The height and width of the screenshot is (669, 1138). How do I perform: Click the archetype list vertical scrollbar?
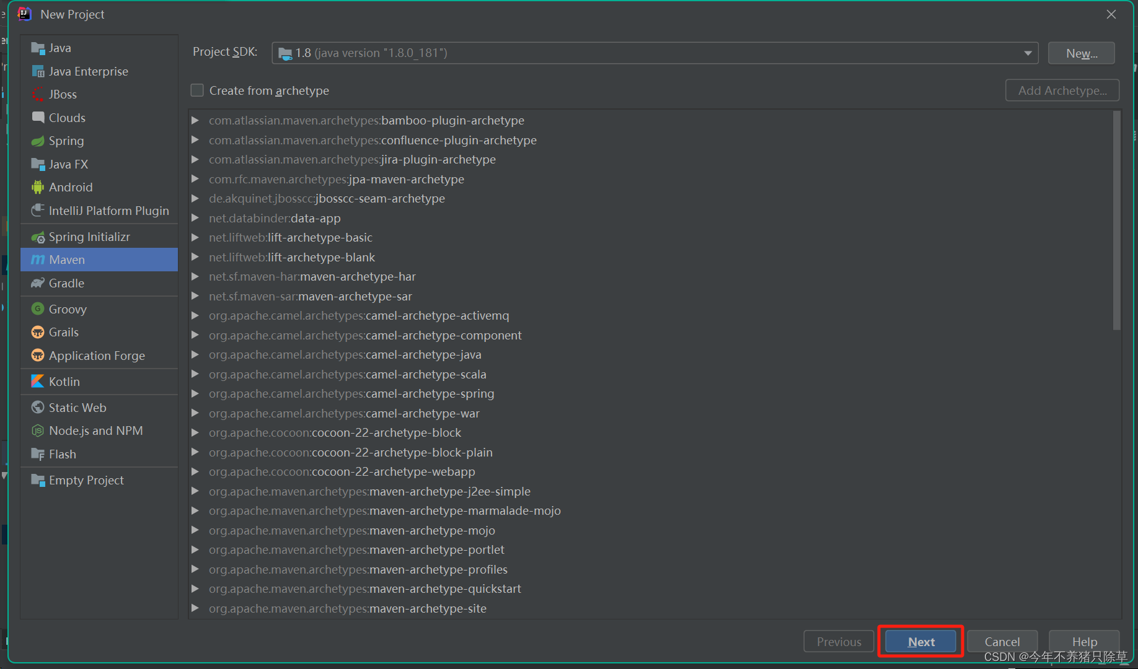pos(1117,221)
